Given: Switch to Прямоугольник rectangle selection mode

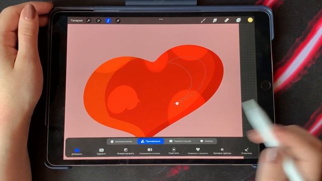Looking at the screenshot, I should point(180,141).
